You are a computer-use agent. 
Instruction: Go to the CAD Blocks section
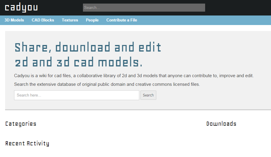click(x=43, y=20)
